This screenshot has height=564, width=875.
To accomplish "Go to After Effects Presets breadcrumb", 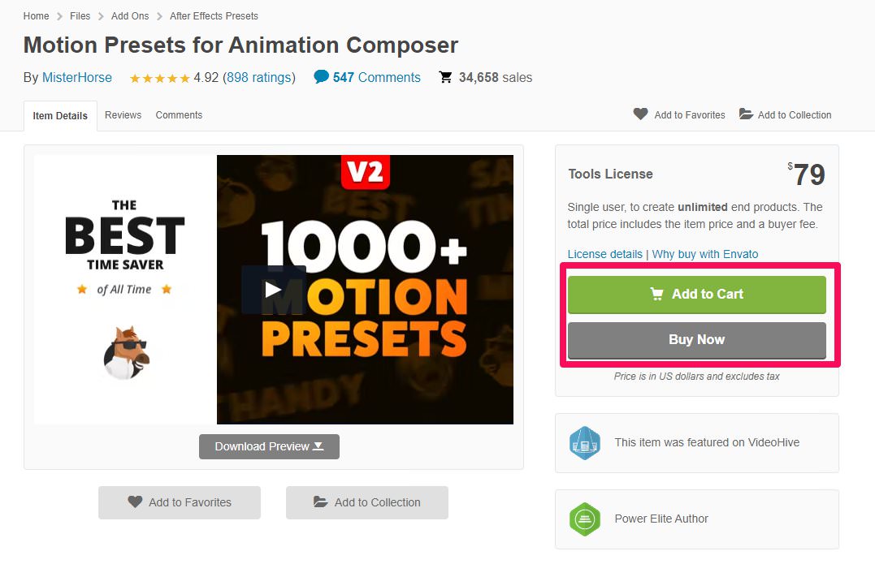I will (x=214, y=16).
